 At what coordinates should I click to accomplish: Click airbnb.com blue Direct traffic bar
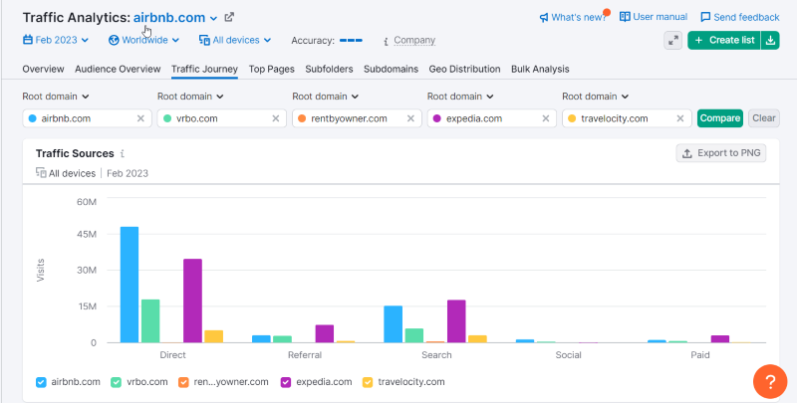(x=130, y=285)
